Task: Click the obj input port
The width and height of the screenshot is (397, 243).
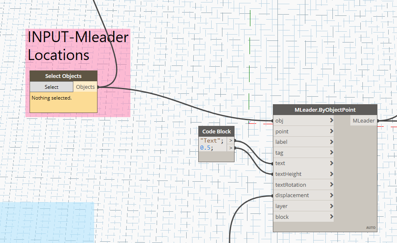Action: 303,120
